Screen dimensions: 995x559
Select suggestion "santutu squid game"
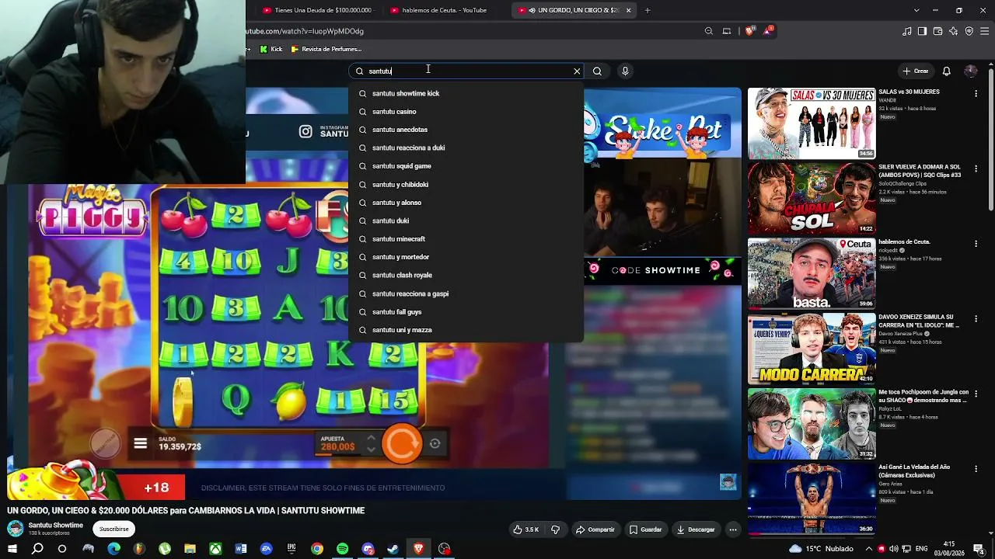(466, 166)
